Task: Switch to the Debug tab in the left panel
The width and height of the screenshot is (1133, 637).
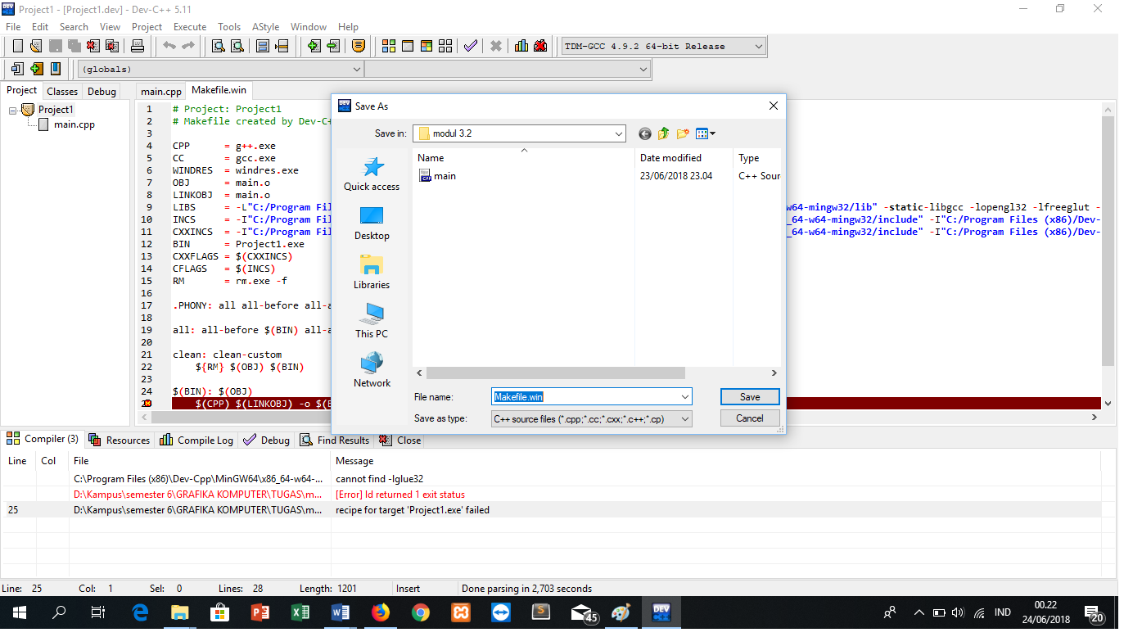Action: (102, 92)
